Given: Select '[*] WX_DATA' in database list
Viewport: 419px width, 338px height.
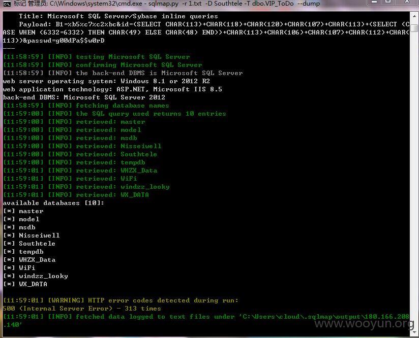Looking at the screenshot, I should click(25, 284).
